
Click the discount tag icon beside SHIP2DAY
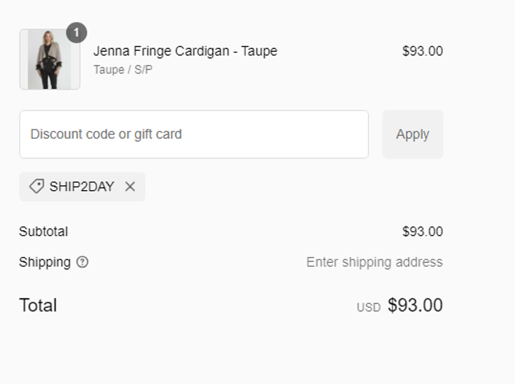coord(36,187)
